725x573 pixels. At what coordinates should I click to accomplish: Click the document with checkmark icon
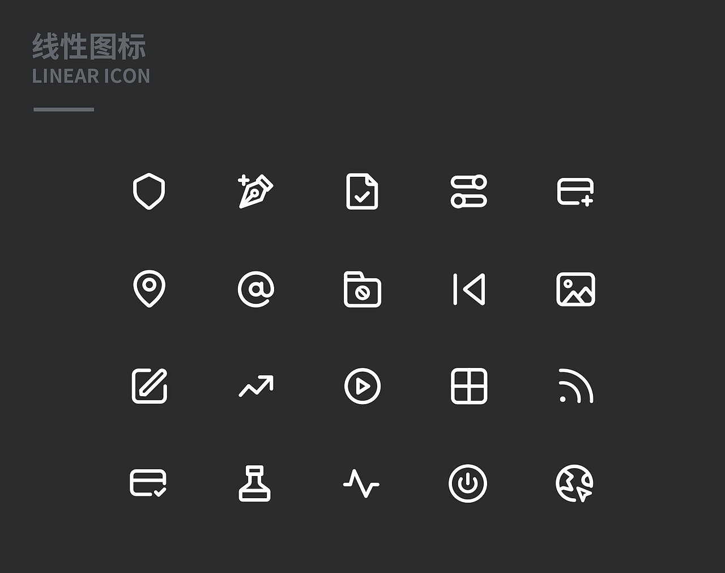point(362,192)
